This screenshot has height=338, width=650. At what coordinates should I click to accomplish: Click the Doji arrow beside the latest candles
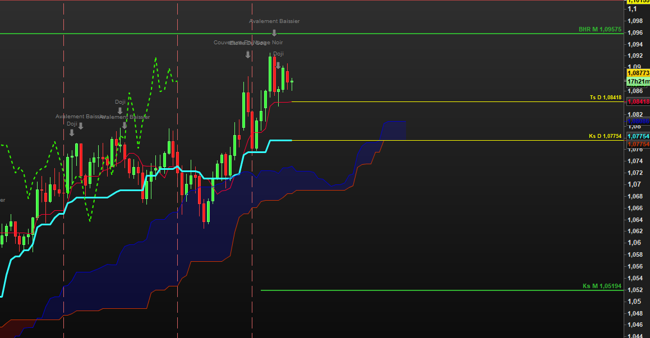pos(278,65)
